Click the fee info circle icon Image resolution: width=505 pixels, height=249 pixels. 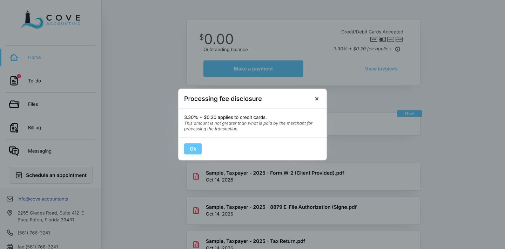pyautogui.click(x=398, y=49)
